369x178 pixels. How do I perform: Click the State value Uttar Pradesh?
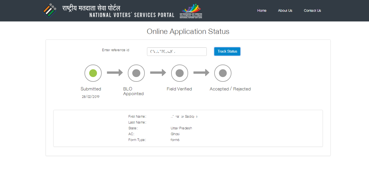pyautogui.click(x=181, y=128)
